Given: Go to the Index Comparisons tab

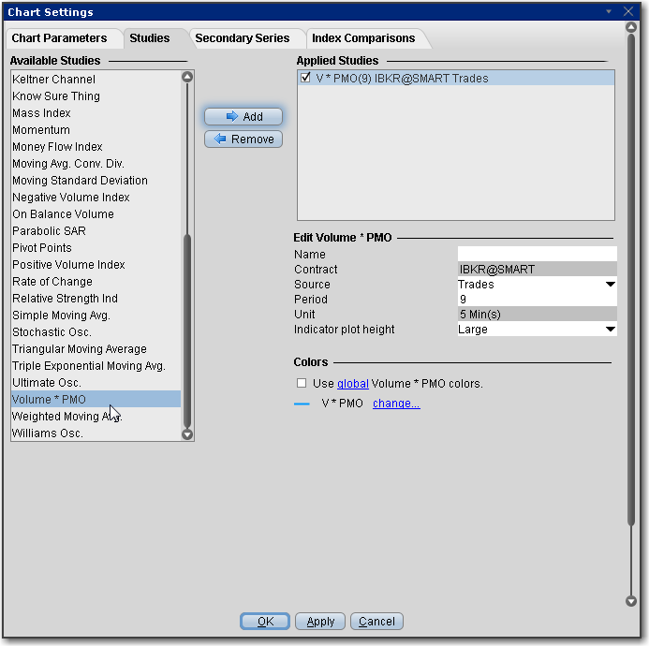Looking at the screenshot, I should pos(363,38).
